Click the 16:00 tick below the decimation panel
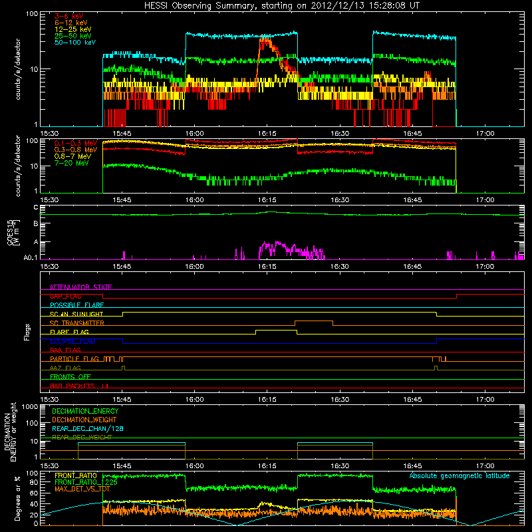 point(194,466)
